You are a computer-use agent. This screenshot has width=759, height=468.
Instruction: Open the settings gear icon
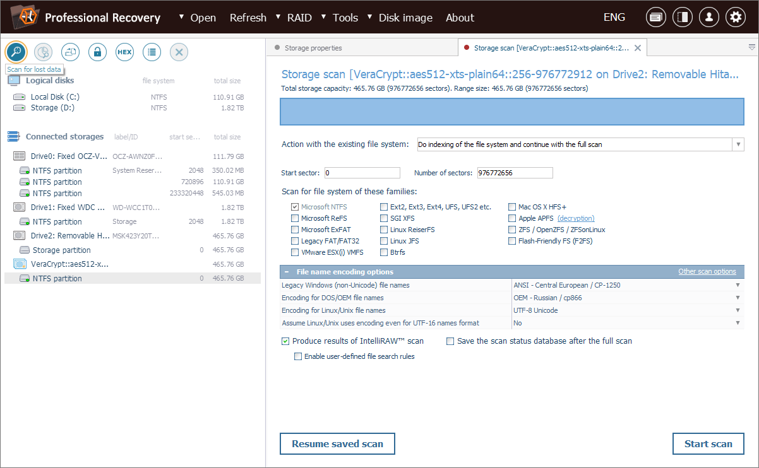click(735, 18)
